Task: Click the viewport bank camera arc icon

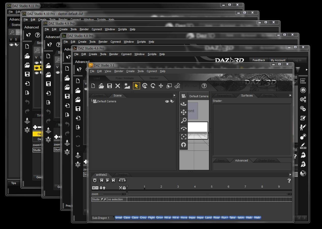Action: [x=183, y=128]
